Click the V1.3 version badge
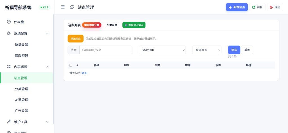This screenshot has width=288, height=133. [x=44, y=7]
